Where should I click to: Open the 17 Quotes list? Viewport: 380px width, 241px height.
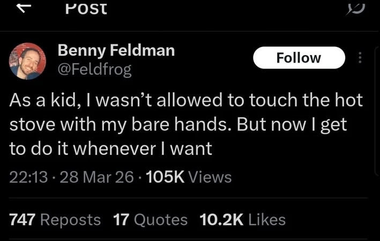point(150,220)
